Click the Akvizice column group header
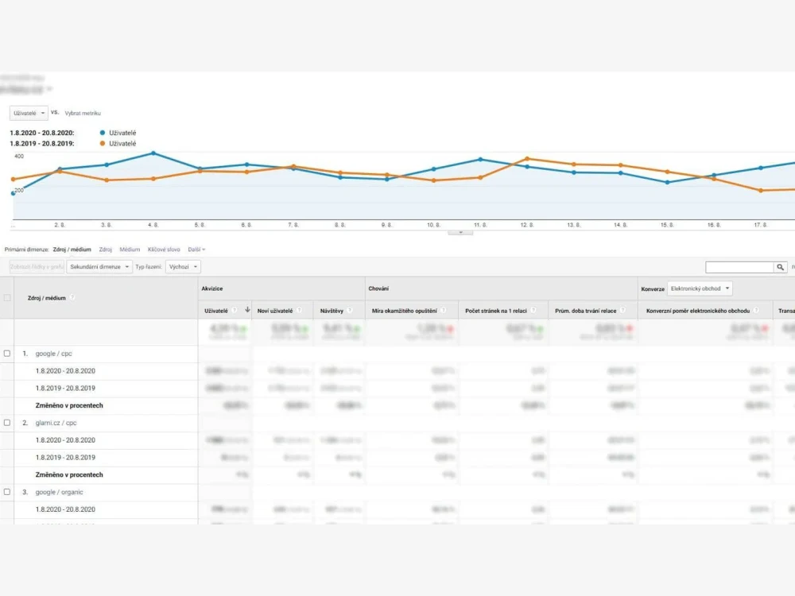Viewport: 795px width, 596px height. click(x=212, y=288)
